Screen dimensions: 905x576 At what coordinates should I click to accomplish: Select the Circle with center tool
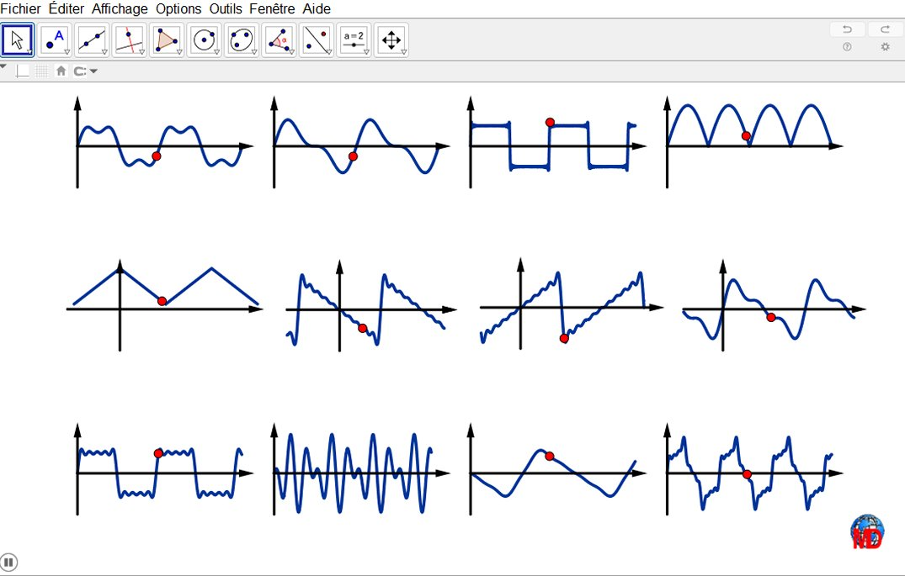(x=204, y=39)
